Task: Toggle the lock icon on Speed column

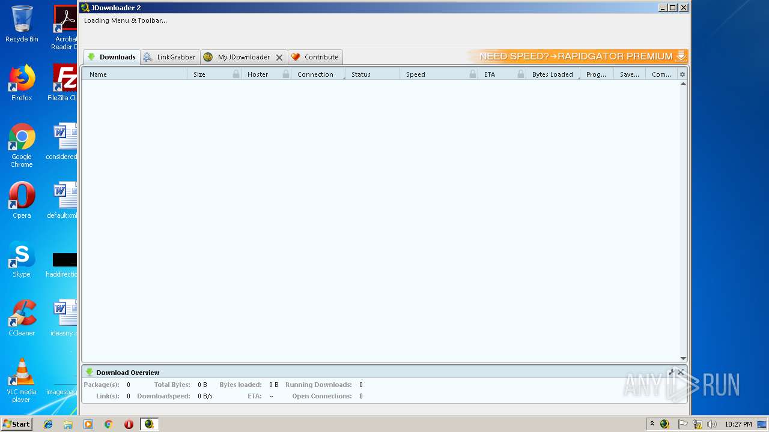Action: click(x=473, y=74)
